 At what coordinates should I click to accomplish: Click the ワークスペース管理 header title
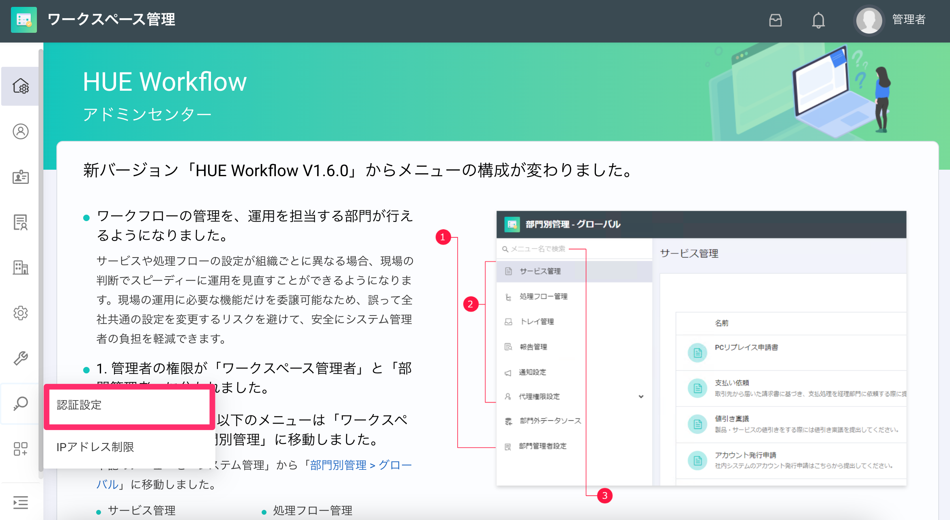(x=111, y=19)
